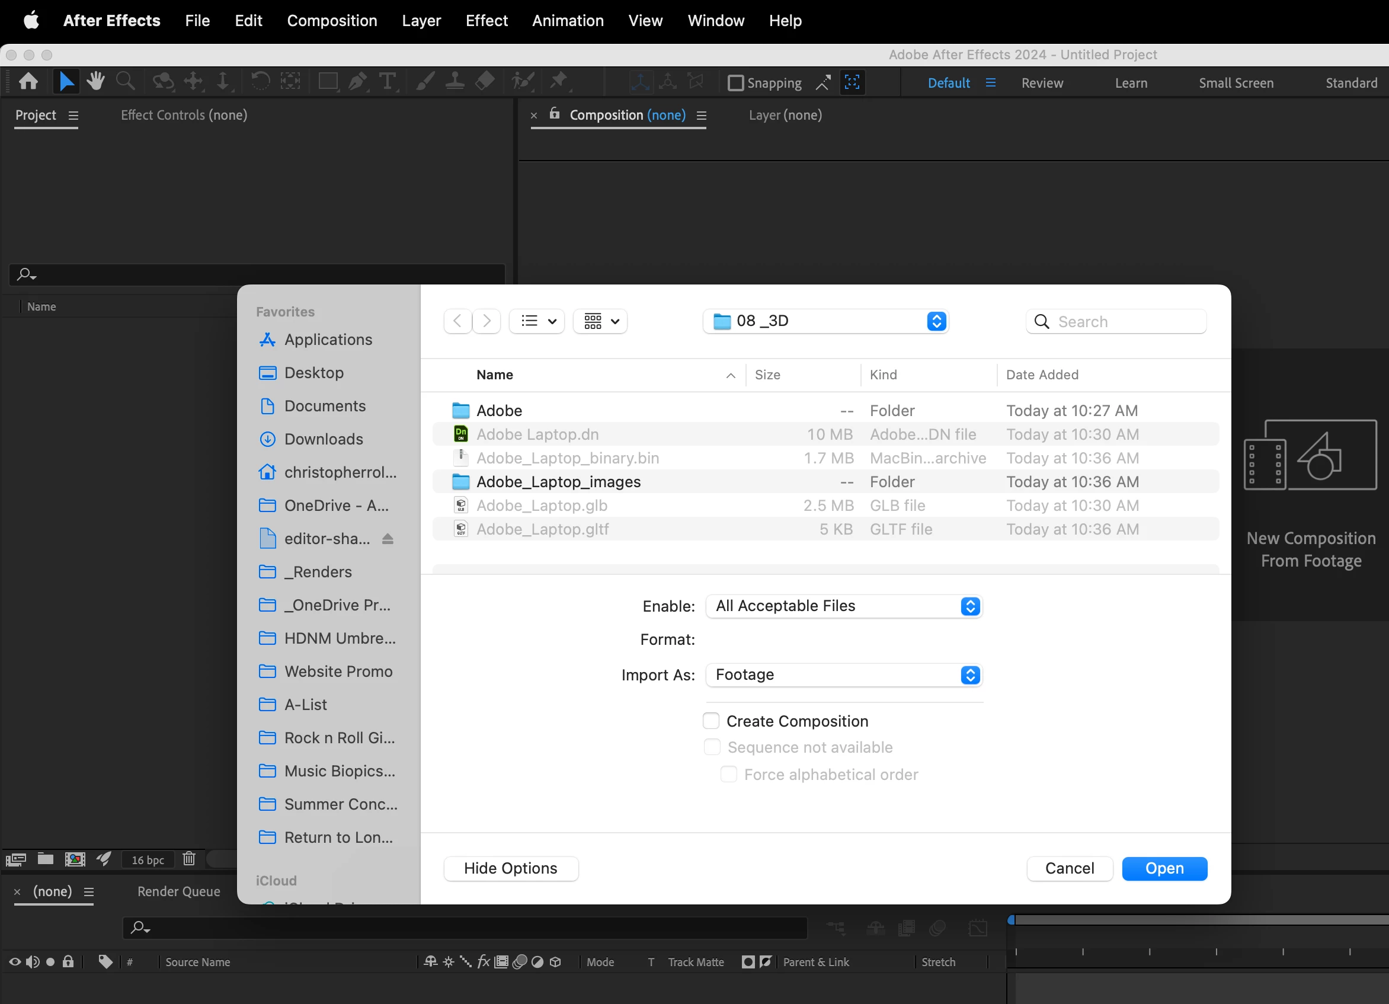Click the trash icon in Project panel

[188, 859]
